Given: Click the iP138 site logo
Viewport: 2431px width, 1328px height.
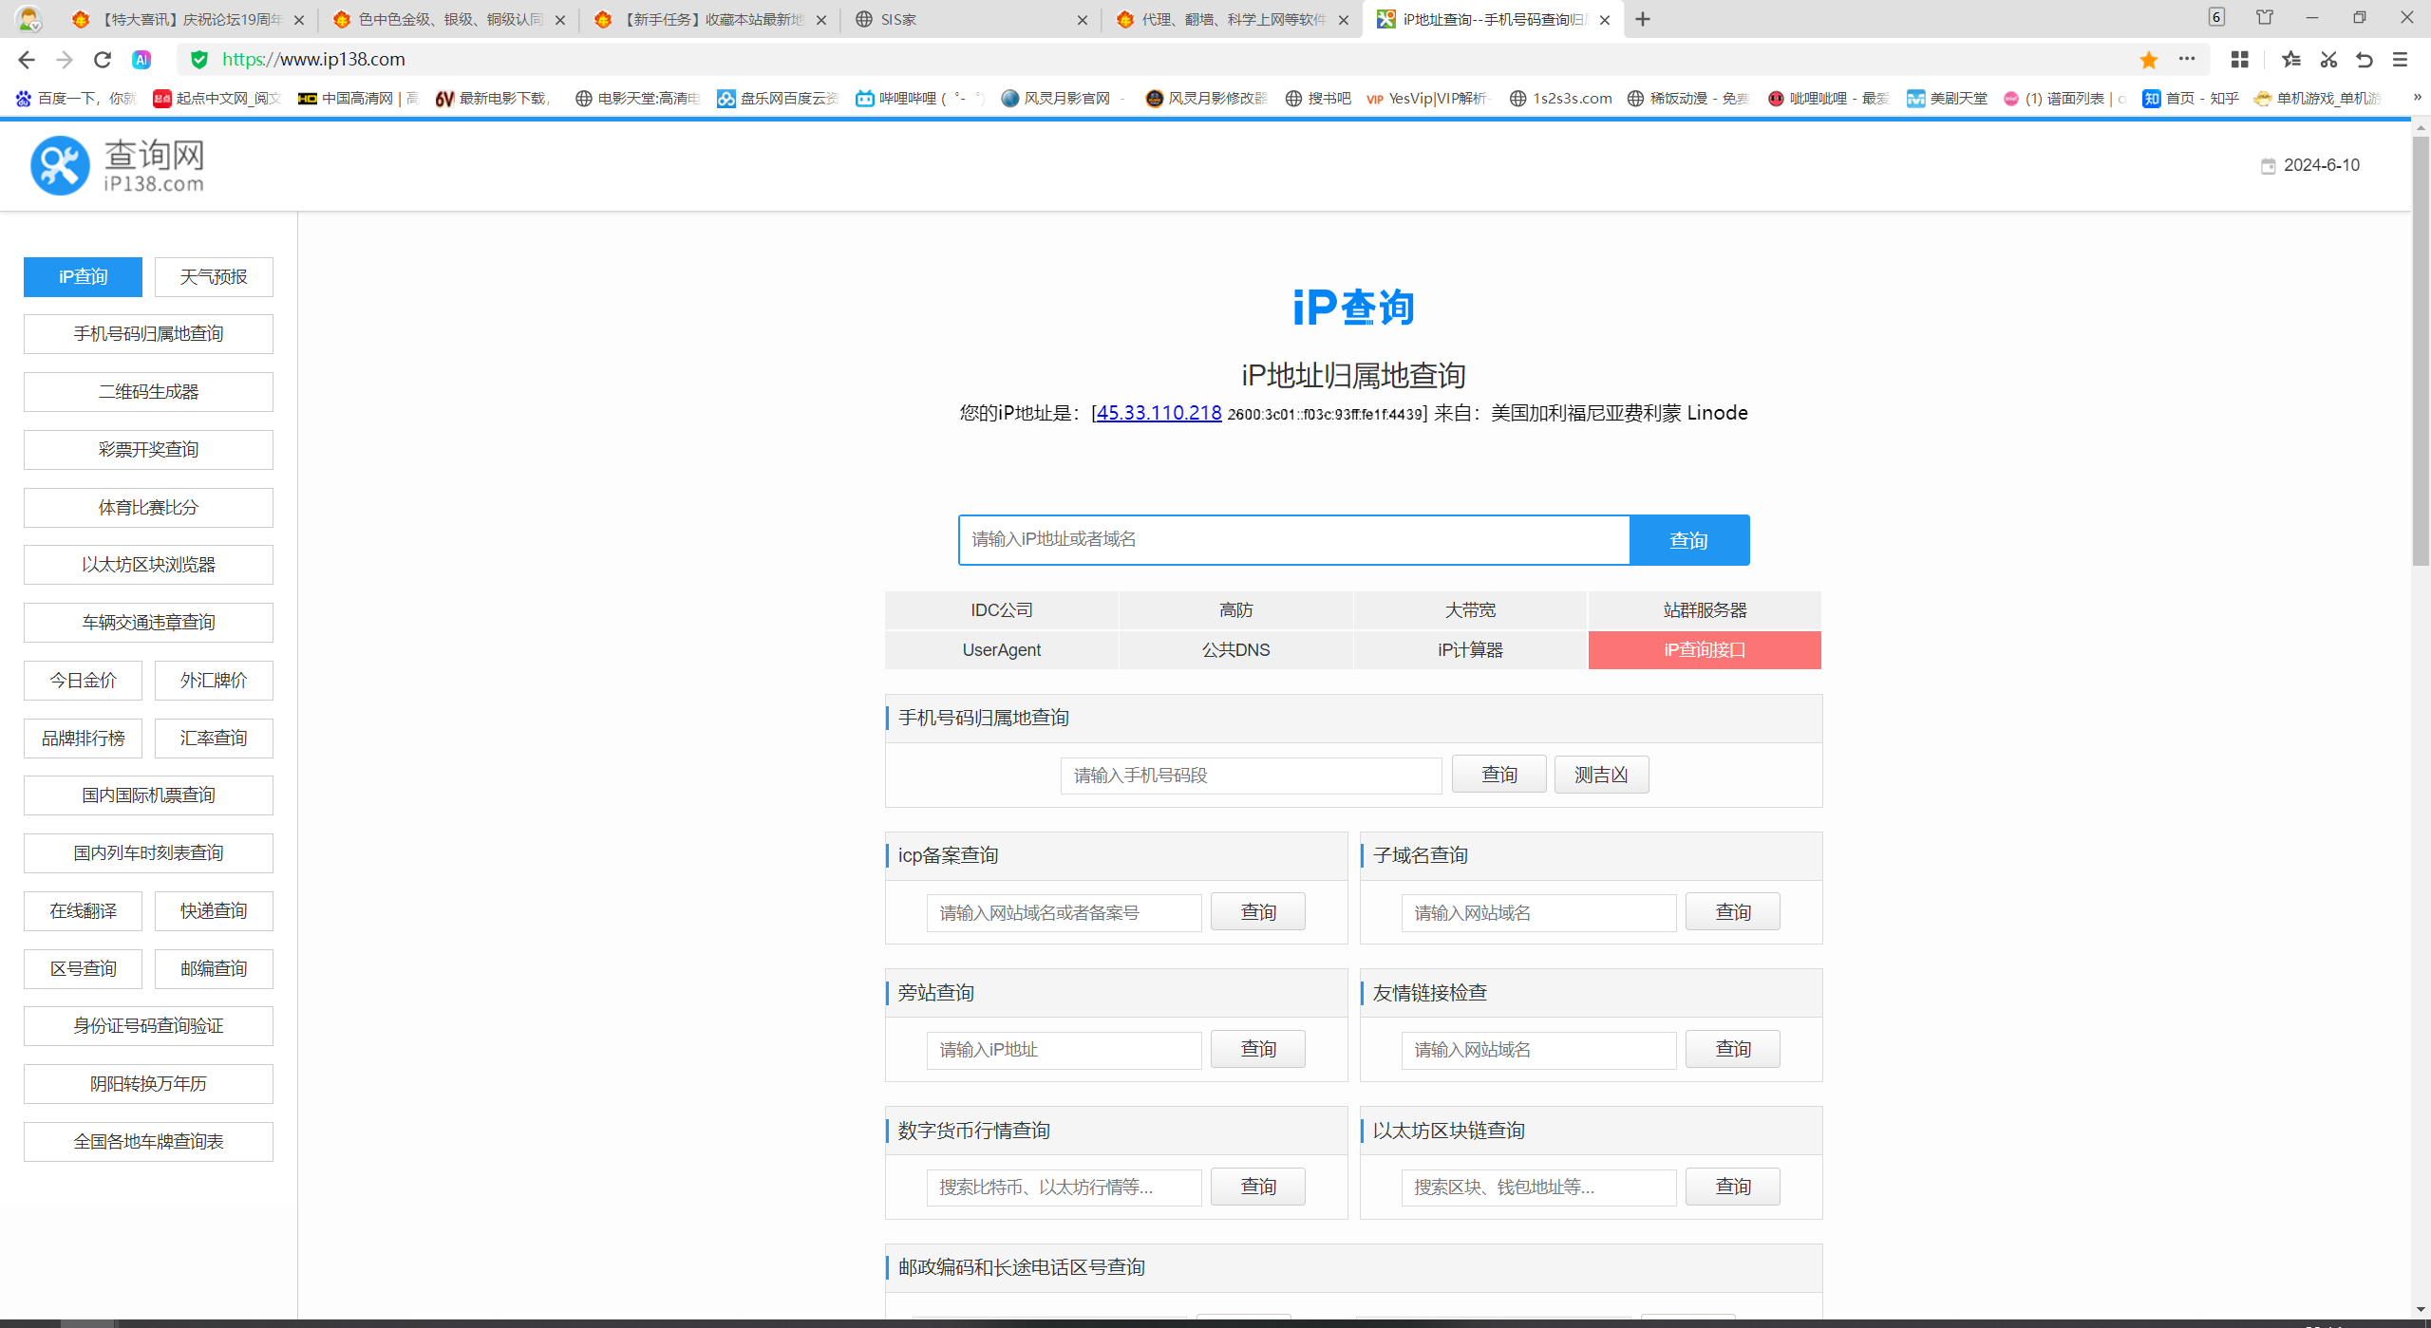Looking at the screenshot, I should 118,165.
